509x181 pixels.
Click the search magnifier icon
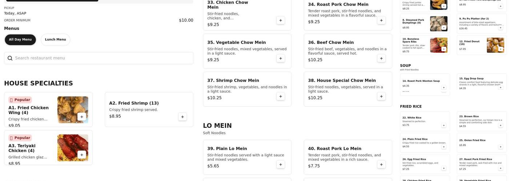[x=10, y=58]
